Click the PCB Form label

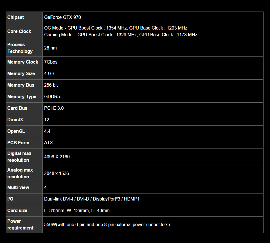pos(18,143)
